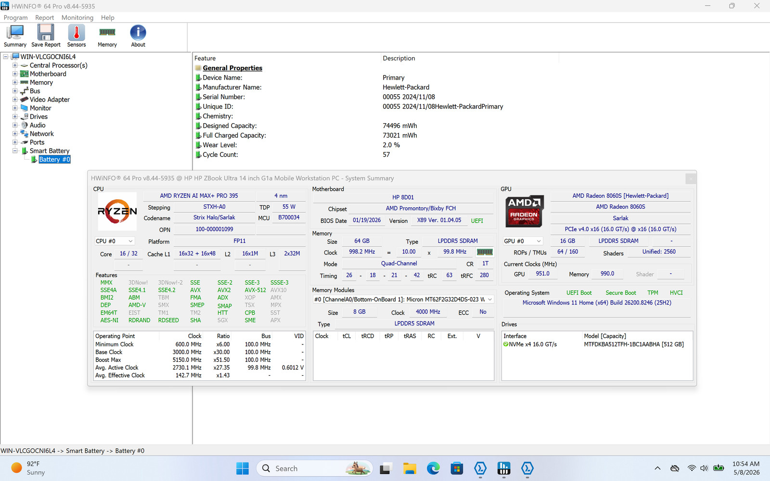Click the battery tray icon

719,468
